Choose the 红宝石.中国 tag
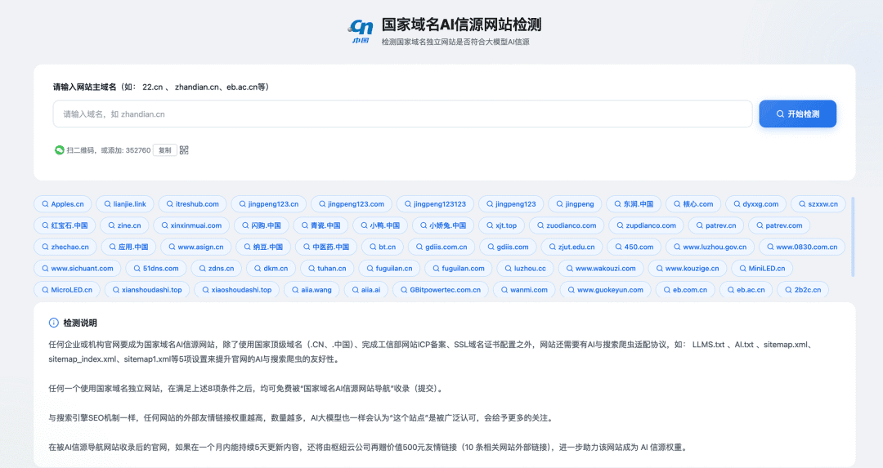Screen dimensions: 883x468 65,225
